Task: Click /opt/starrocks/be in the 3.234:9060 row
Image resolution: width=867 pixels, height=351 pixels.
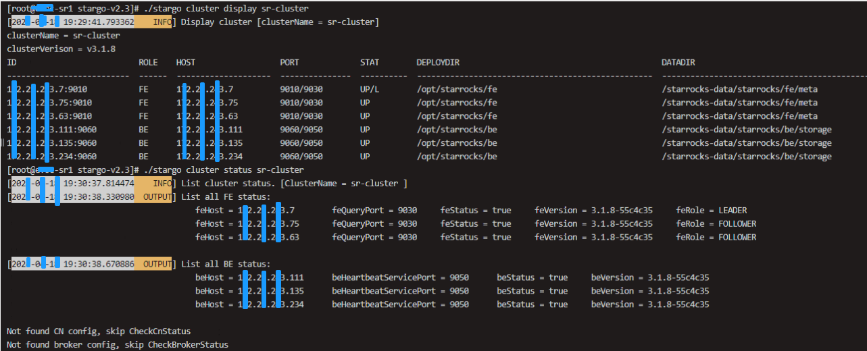Action: (x=457, y=157)
